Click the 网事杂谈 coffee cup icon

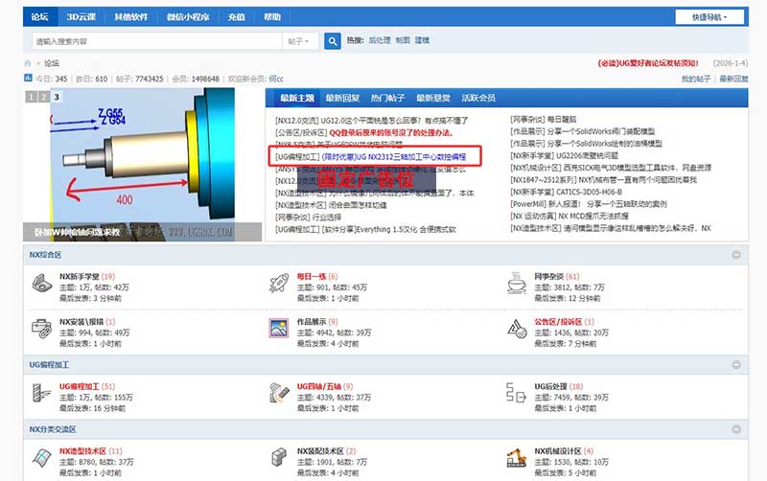pyautogui.click(x=519, y=283)
